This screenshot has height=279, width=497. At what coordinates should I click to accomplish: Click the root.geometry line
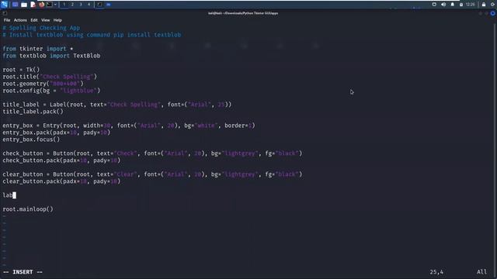click(x=43, y=84)
